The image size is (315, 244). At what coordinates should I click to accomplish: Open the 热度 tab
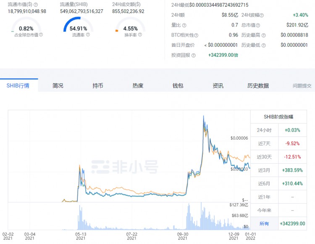(x=138, y=85)
